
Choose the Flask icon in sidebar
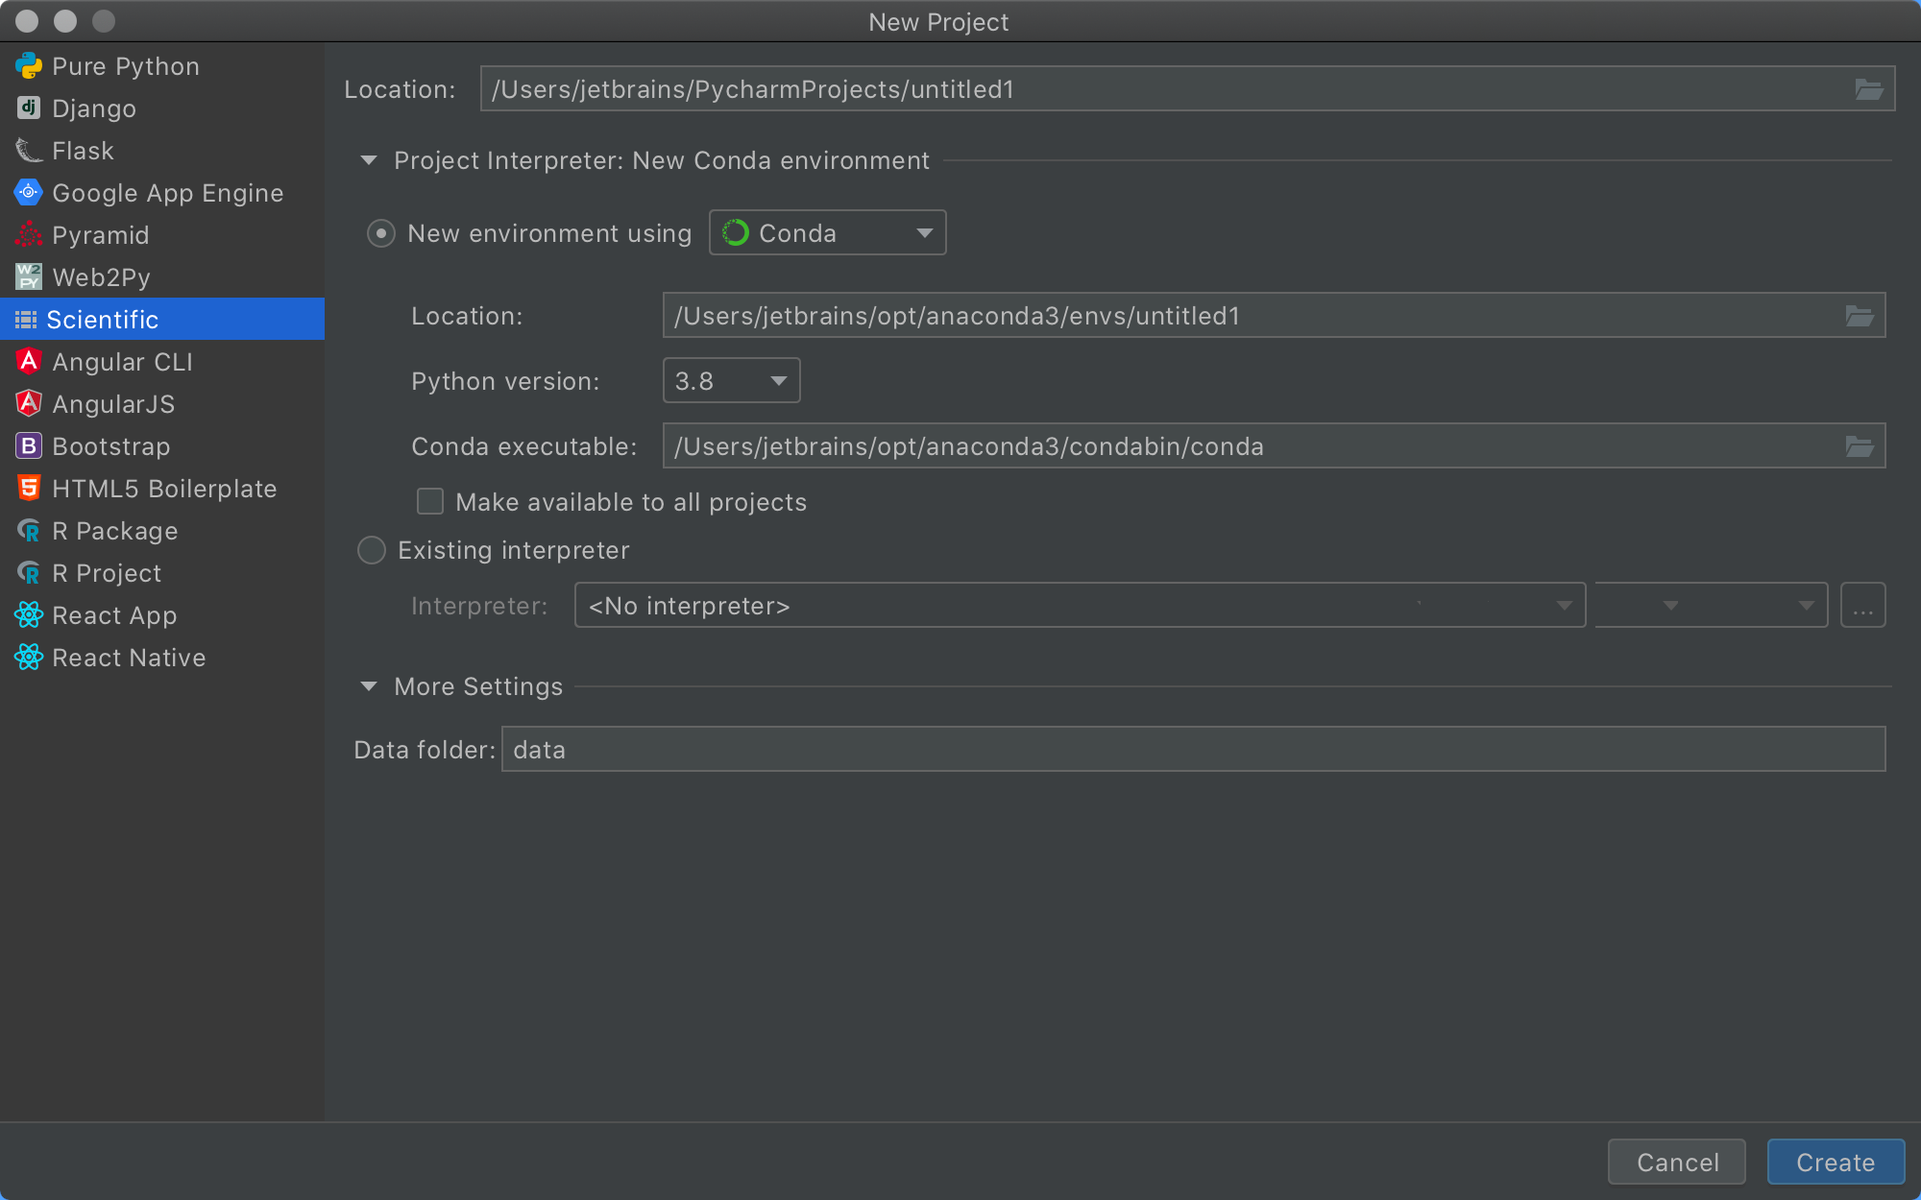coord(29,150)
